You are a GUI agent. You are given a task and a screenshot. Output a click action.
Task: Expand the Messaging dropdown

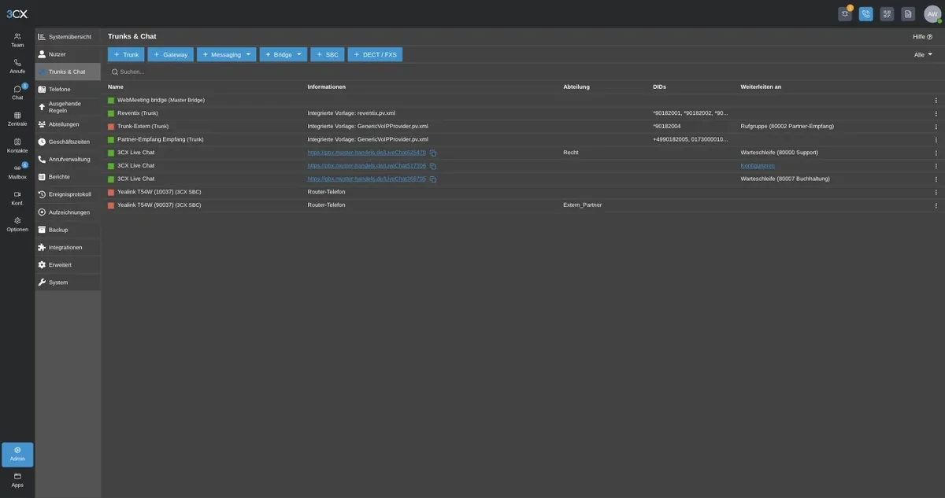click(x=250, y=54)
